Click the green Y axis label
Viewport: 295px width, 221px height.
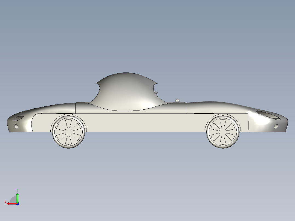[x=17, y=190]
